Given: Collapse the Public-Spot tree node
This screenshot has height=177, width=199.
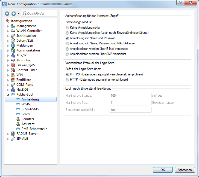Looking at the screenshot, I should 8,95.
